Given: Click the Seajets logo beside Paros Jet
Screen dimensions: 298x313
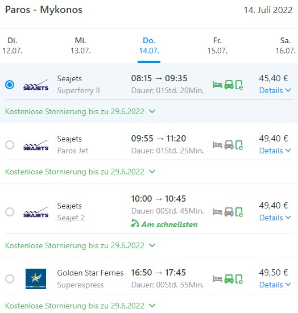Looking at the screenshot, I should pos(36,145).
